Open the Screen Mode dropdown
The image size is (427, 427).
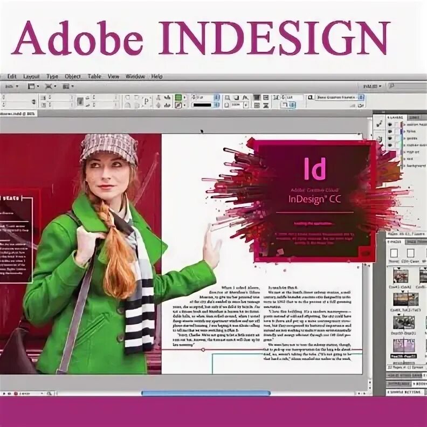pos(50,86)
